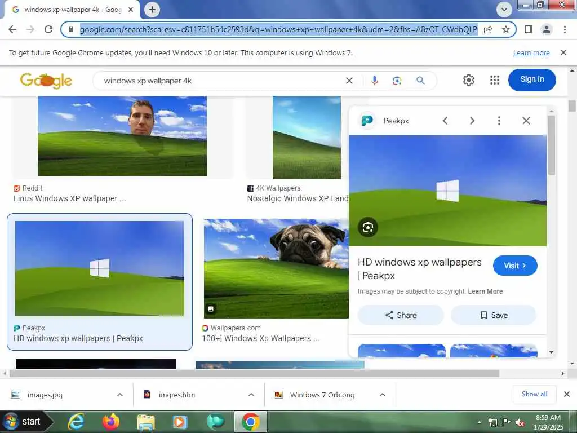Open the Google apps grid
This screenshot has height=433, width=577.
point(495,80)
